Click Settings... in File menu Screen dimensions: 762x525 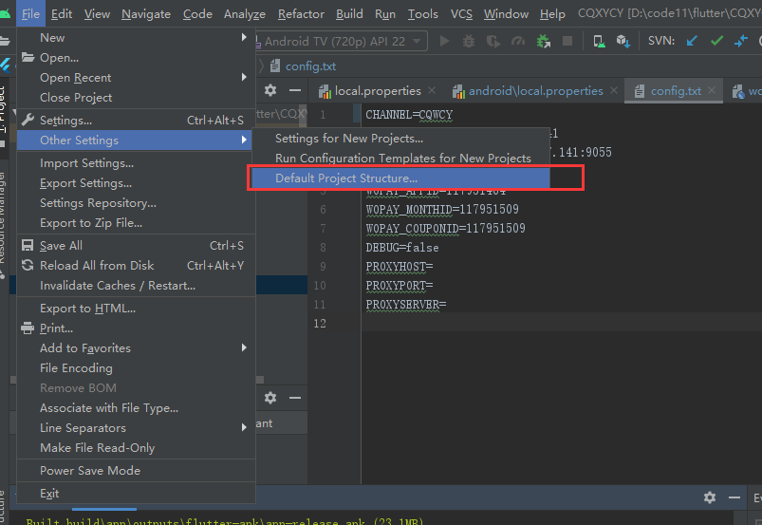coord(136,120)
